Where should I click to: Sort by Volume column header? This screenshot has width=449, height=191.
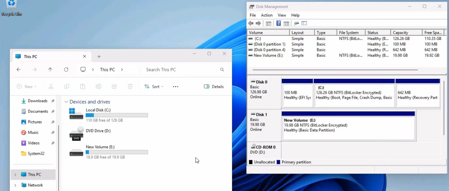[268, 33]
